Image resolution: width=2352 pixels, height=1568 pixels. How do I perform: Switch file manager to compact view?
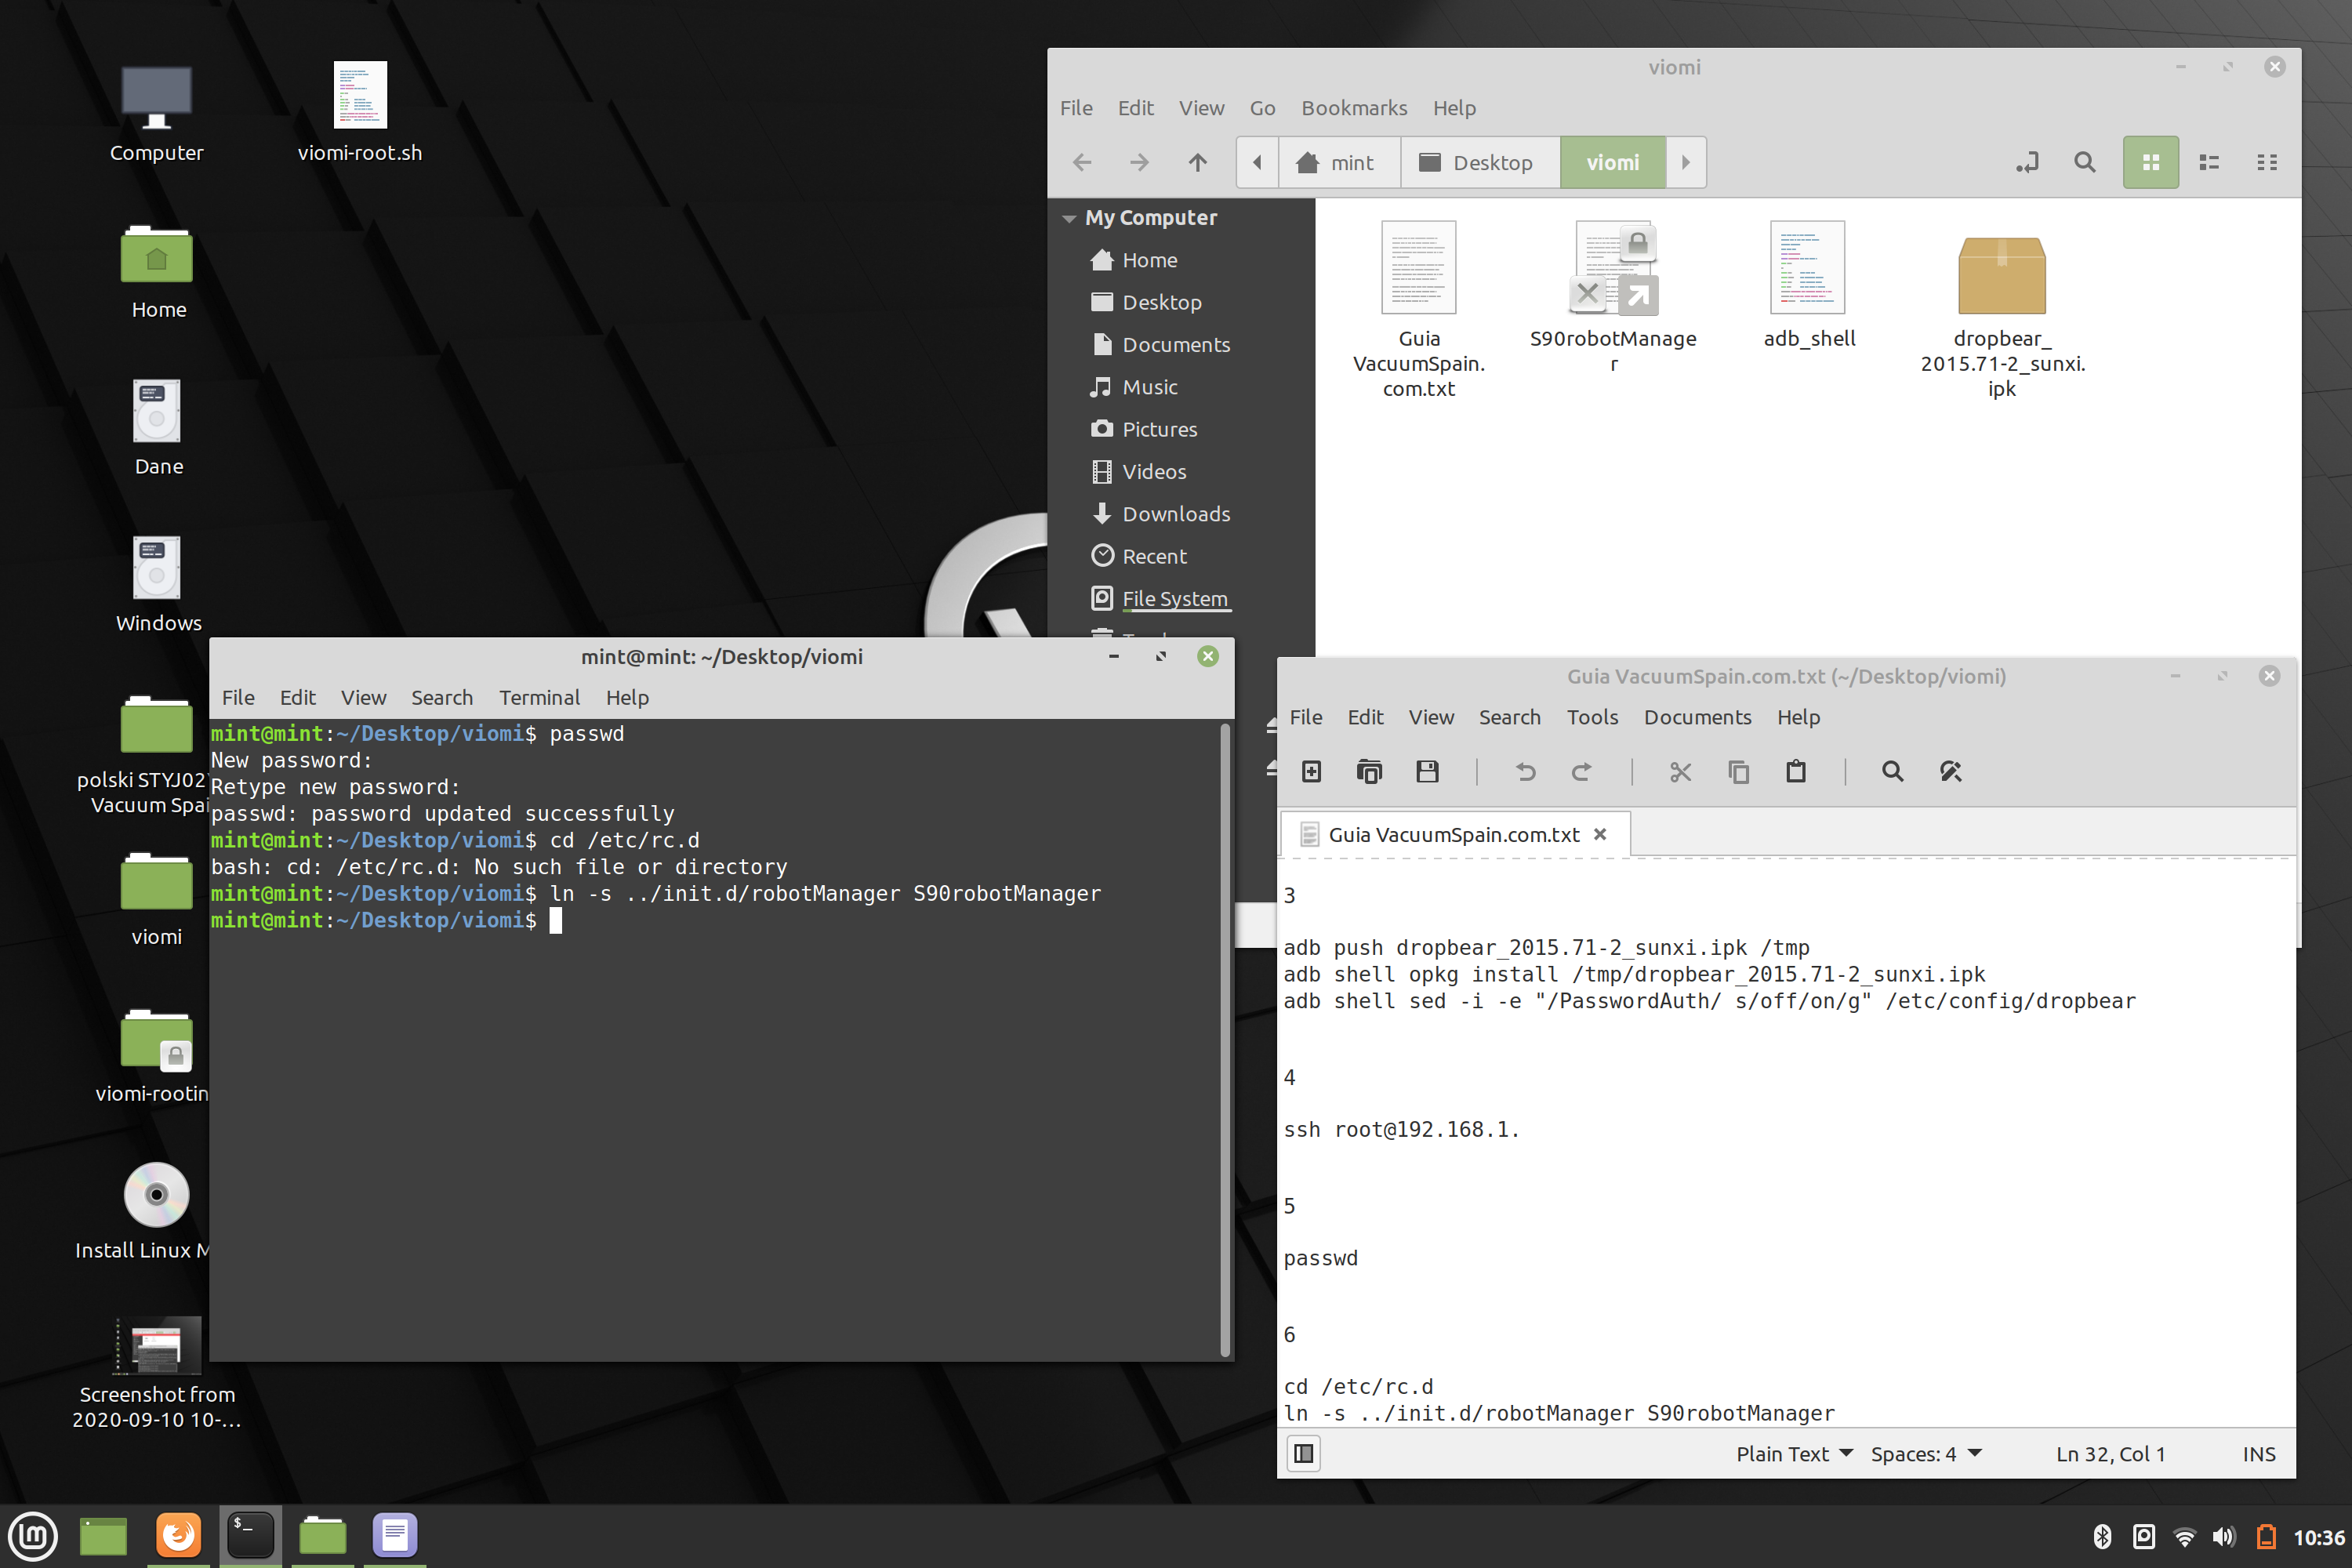2267,162
